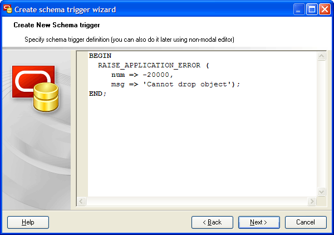
Task: Click the vertical scrollbar up arrow
Action: tap(321, 56)
